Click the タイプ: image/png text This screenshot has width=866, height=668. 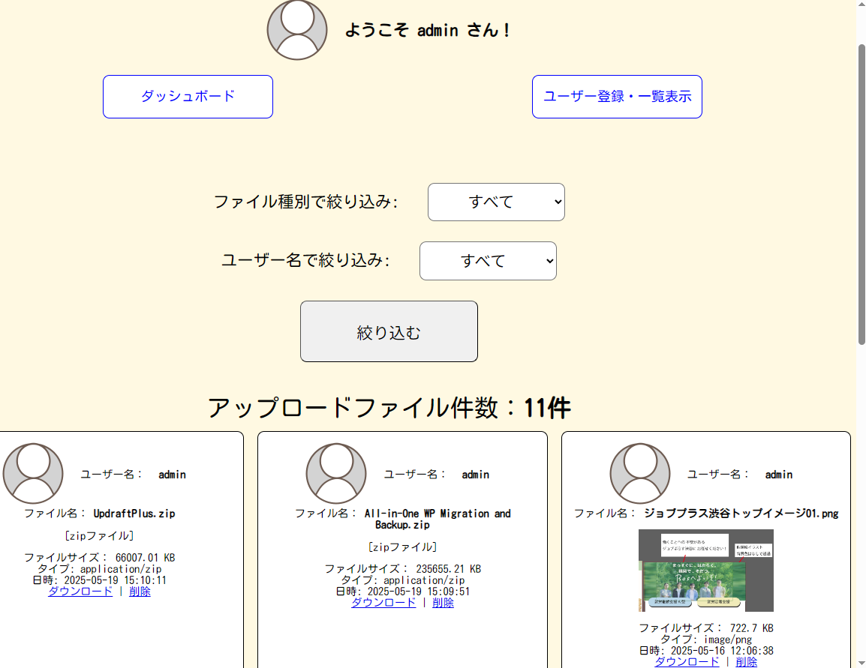tap(706, 640)
